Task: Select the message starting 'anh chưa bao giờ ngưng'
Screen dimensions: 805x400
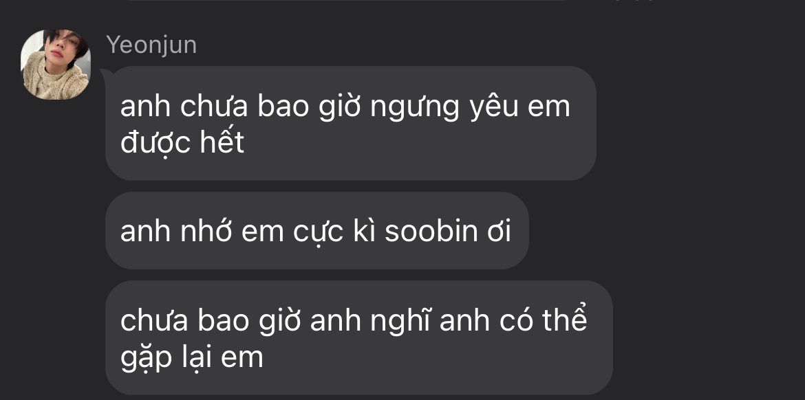Action: tap(351, 123)
